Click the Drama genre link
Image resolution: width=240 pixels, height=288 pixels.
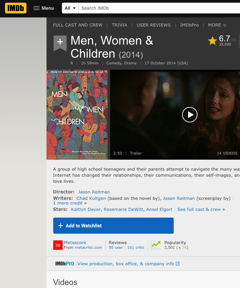click(130, 63)
